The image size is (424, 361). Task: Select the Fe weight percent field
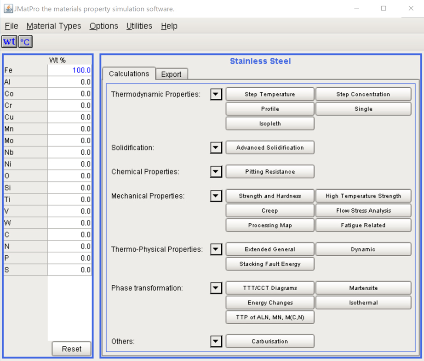tap(69, 70)
